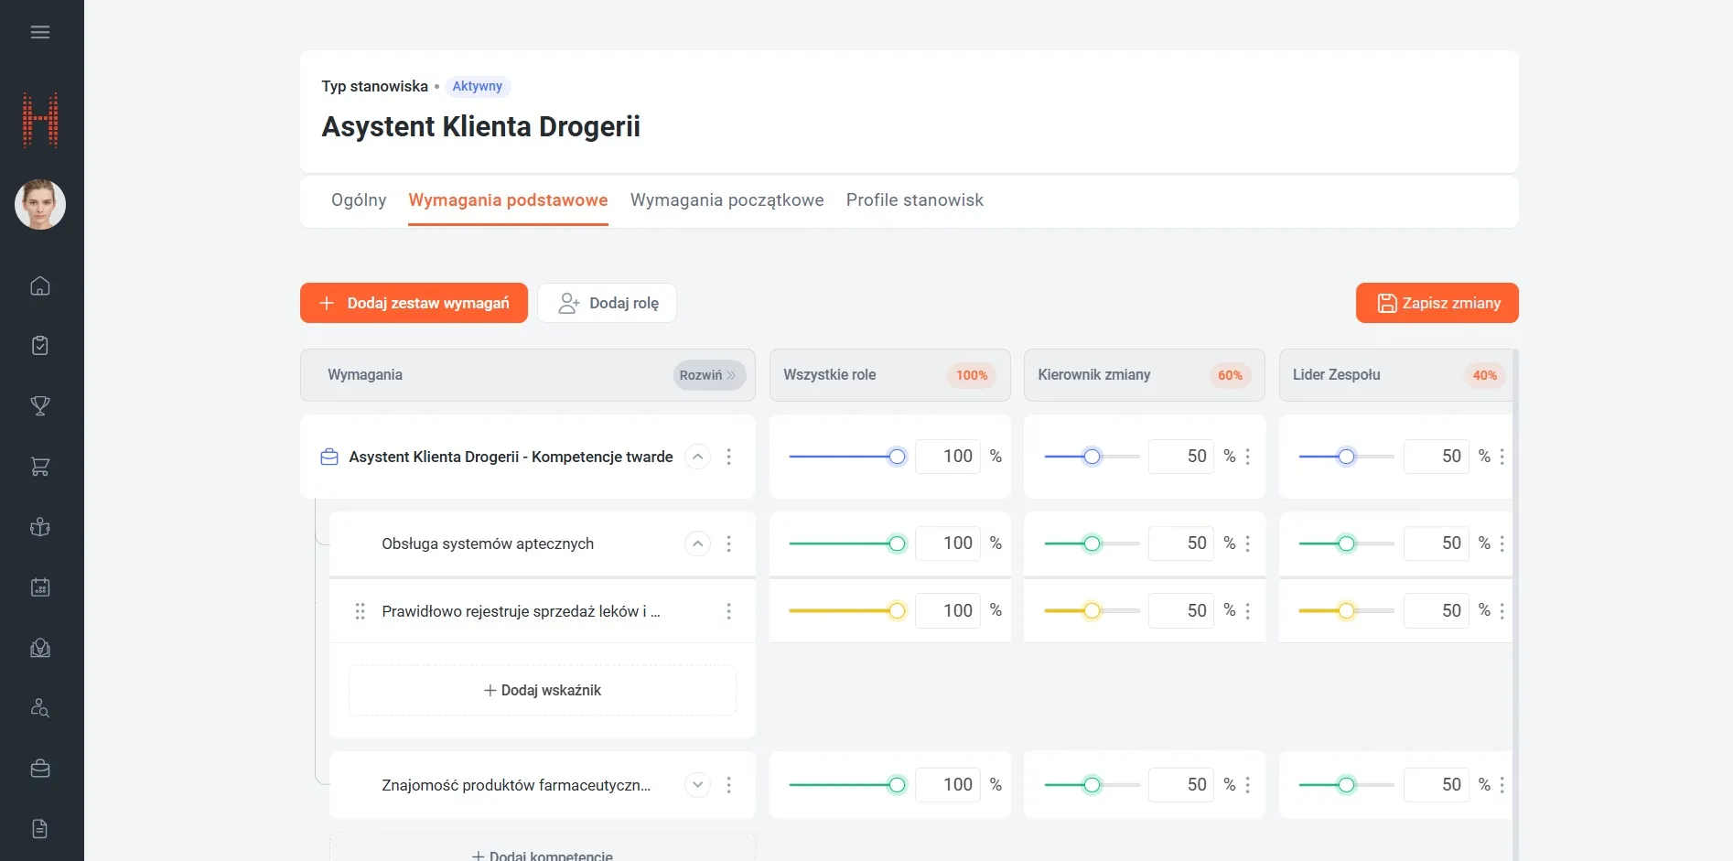The width and height of the screenshot is (1733, 861).
Task: Collapse Obsługa systemów aptecznych section
Action: tap(698, 544)
